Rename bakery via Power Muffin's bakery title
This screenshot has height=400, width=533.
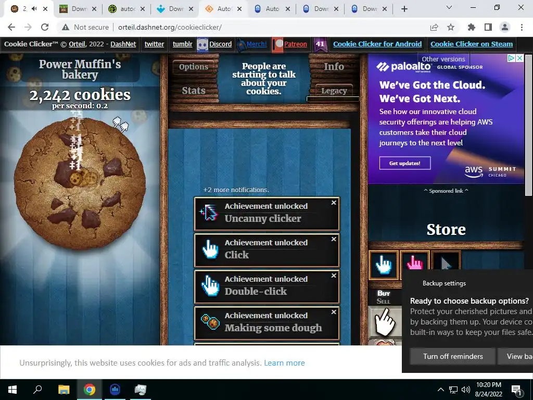[80, 69]
